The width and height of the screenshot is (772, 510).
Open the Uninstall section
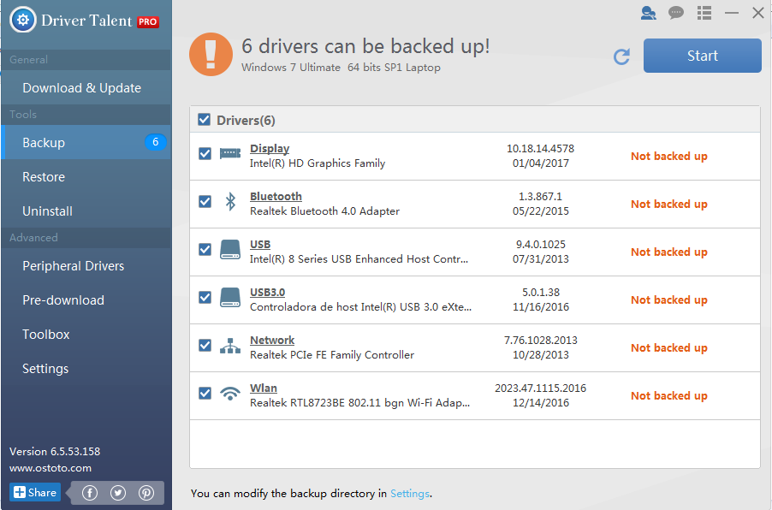pos(86,211)
